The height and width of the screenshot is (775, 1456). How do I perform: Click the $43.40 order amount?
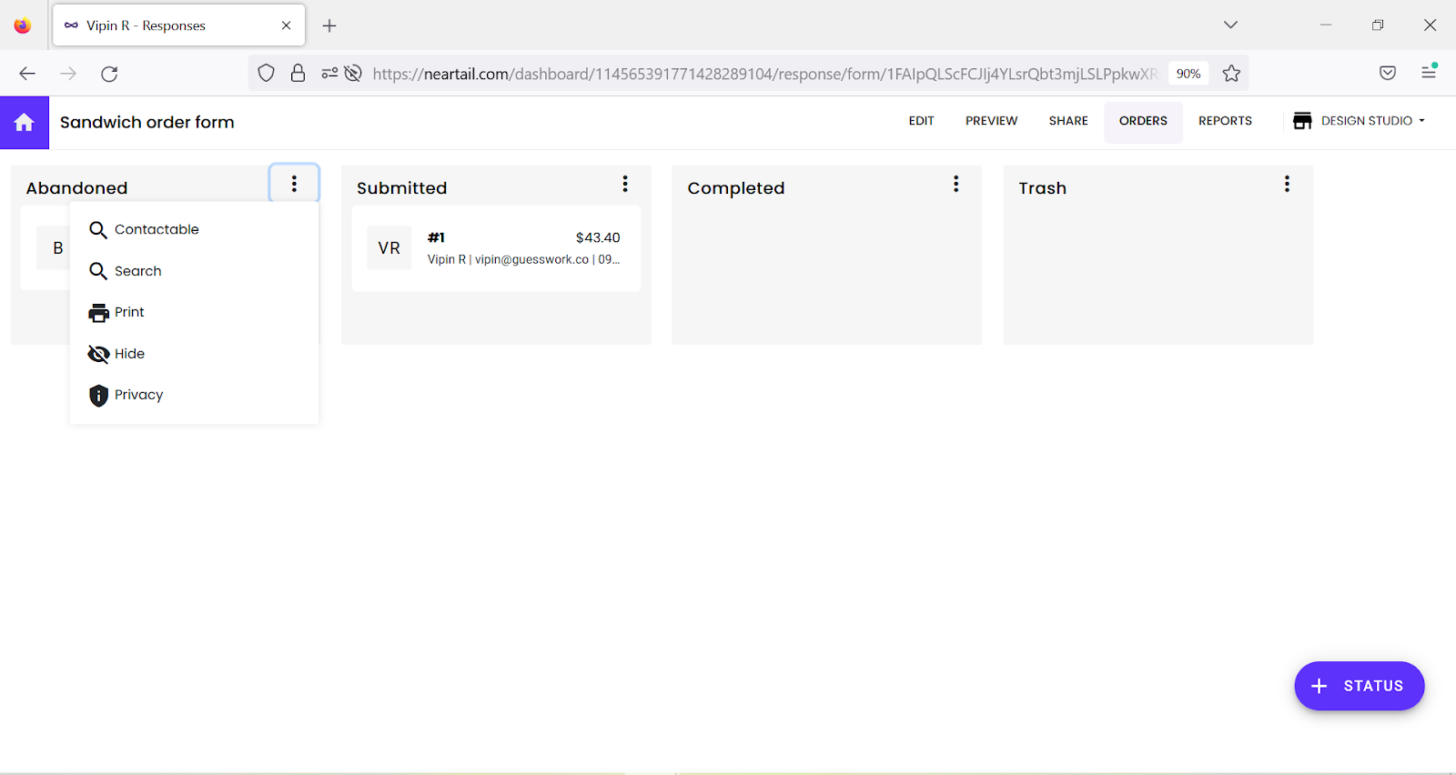pos(598,237)
